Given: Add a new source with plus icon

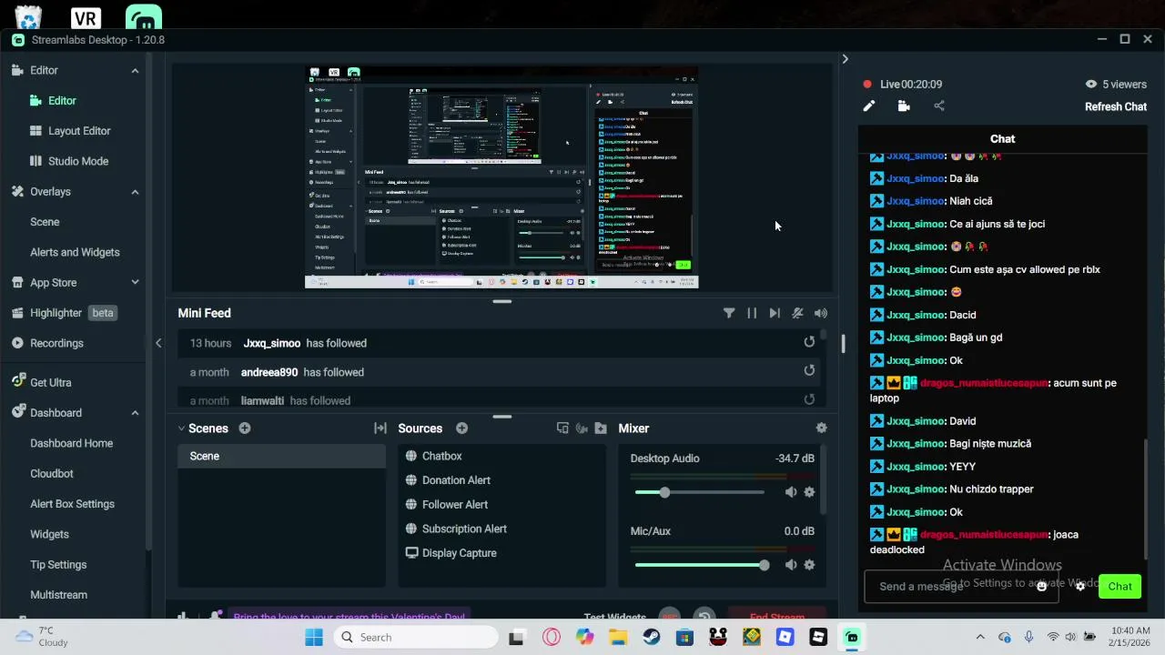Looking at the screenshot, I should 461,428.
